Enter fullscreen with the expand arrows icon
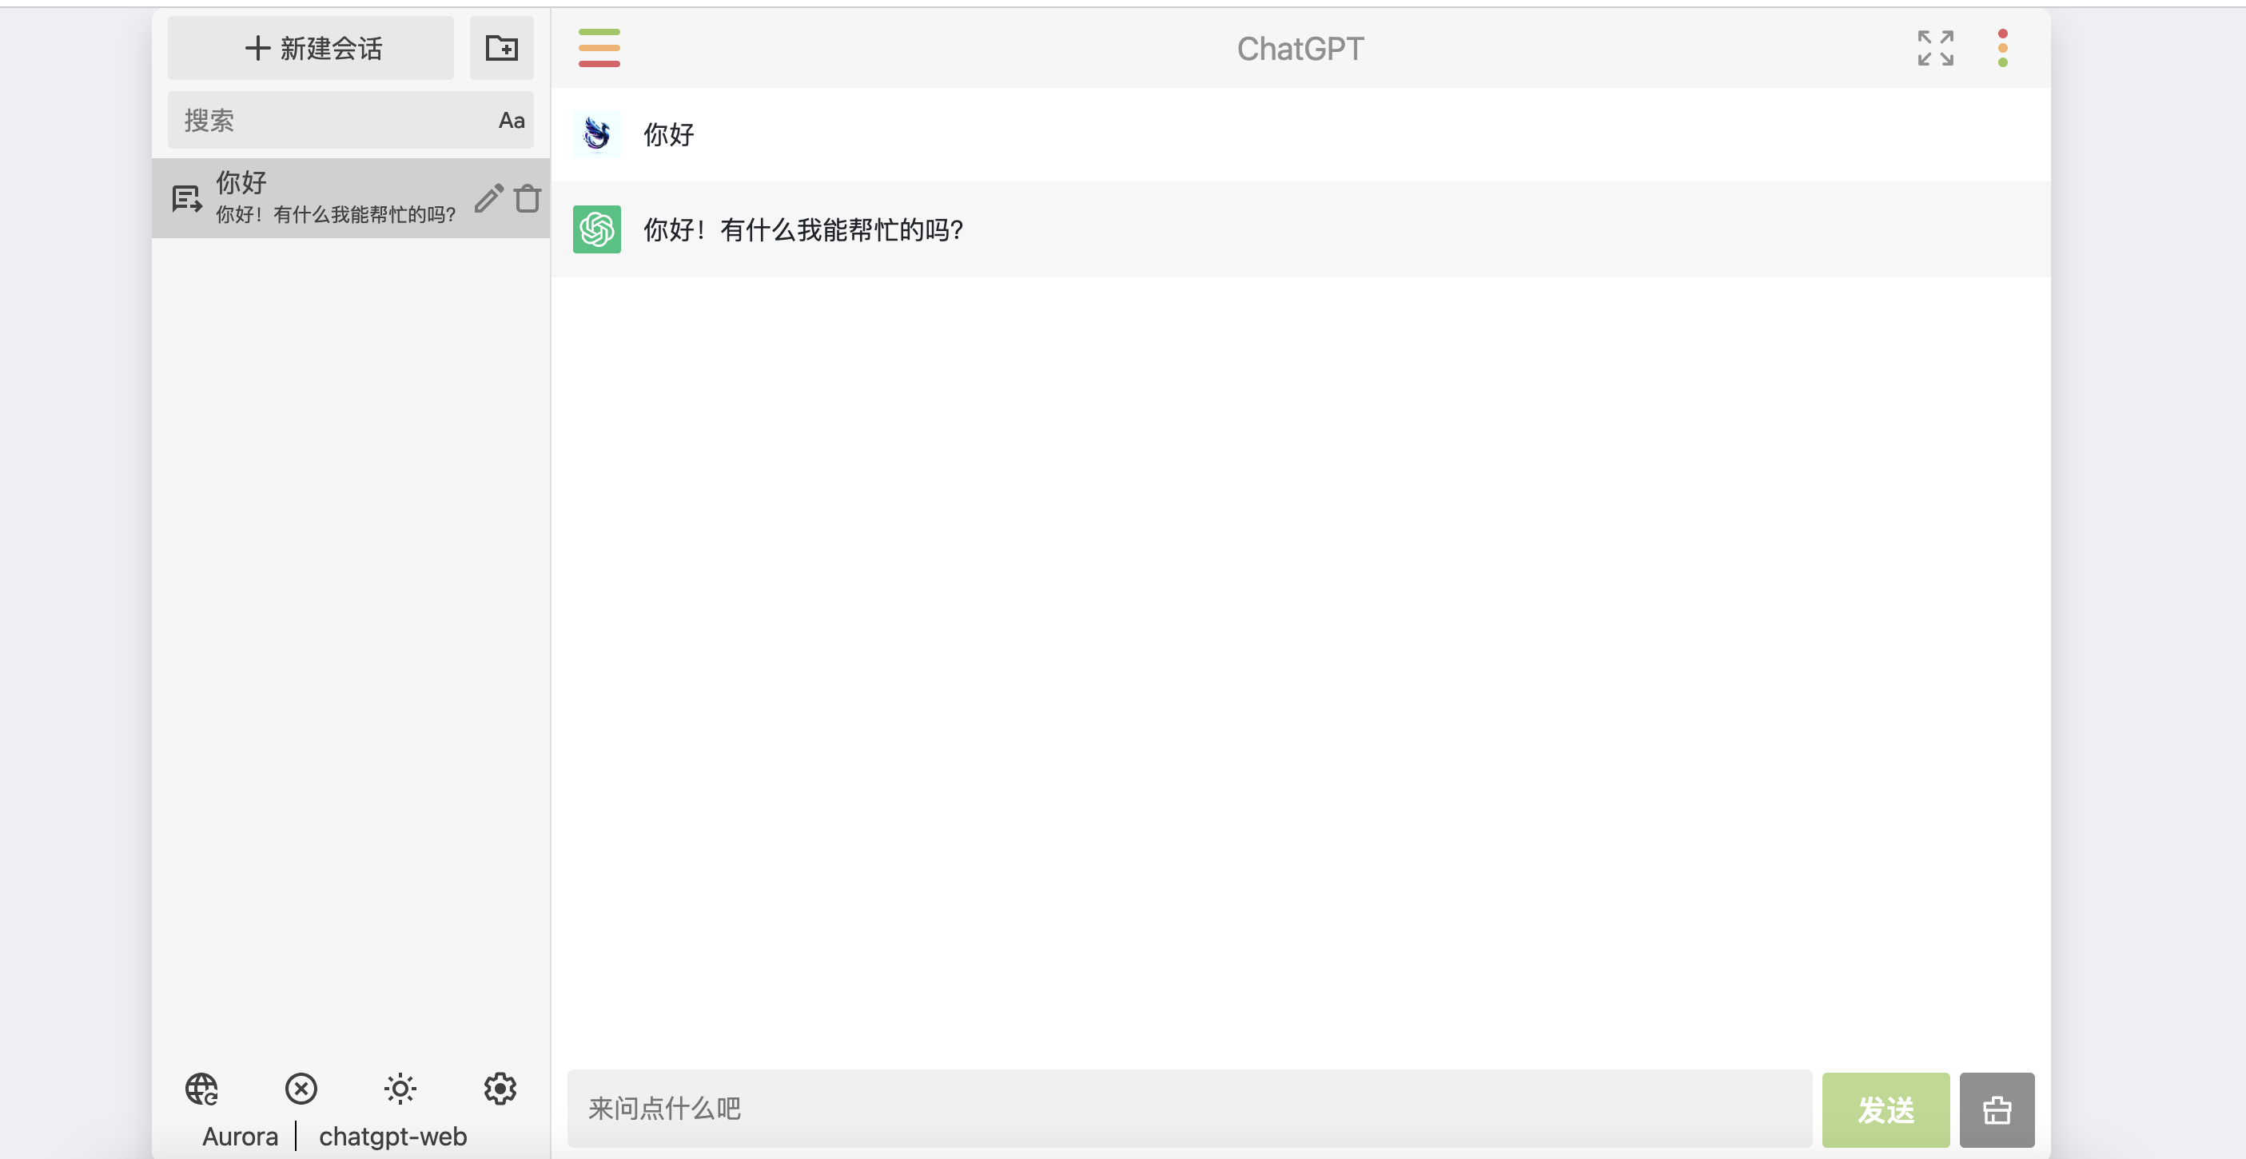The image size is (2246, 1159). 1935,48
